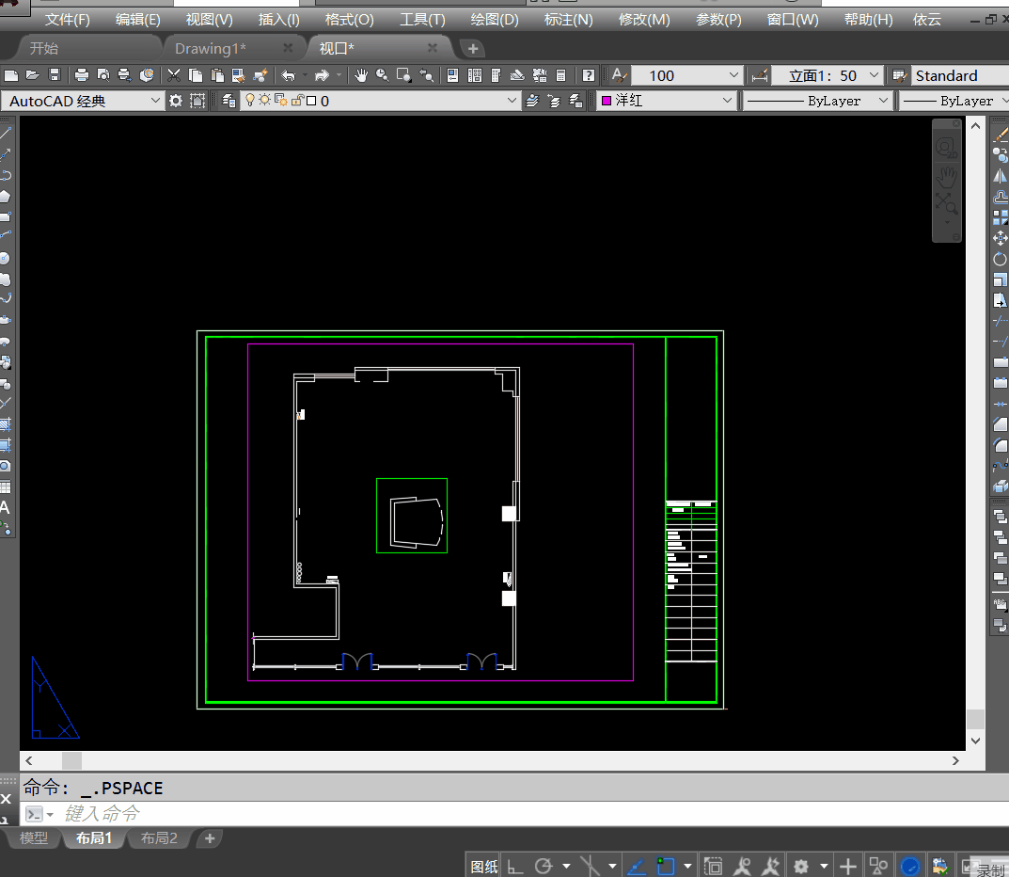Select the Rotate modify tool
Image resolution: width=1009 pixels, height=877 pixels.
click(x=1000, y=259)
